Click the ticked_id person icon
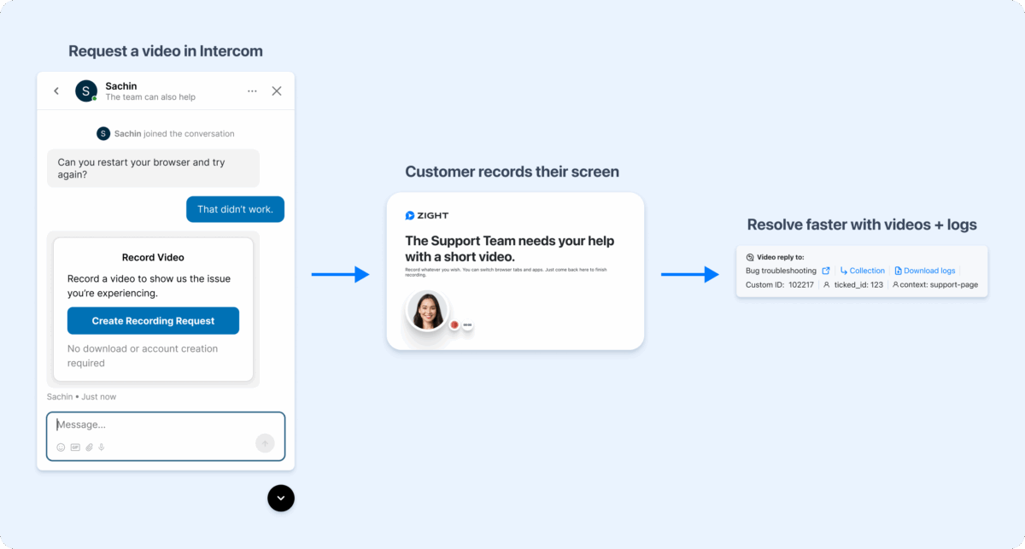The width and height of the screenshot is (1025, 549). click(827, 284)
